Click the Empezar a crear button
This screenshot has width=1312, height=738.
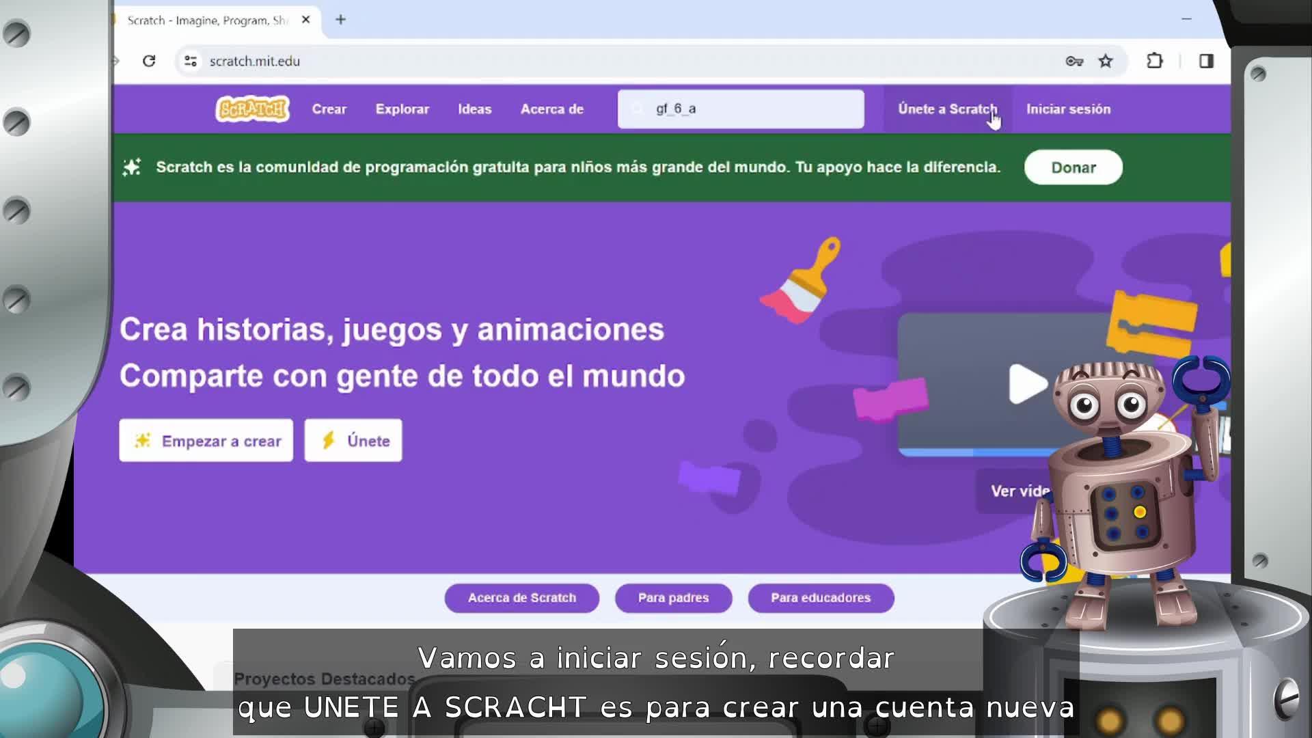(x=206, y=441)
